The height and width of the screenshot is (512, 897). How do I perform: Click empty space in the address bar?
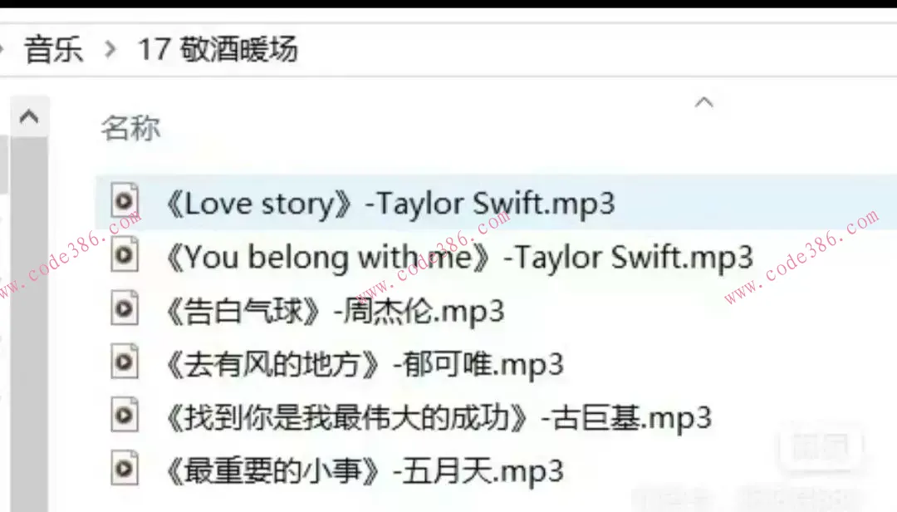(595, 49)
